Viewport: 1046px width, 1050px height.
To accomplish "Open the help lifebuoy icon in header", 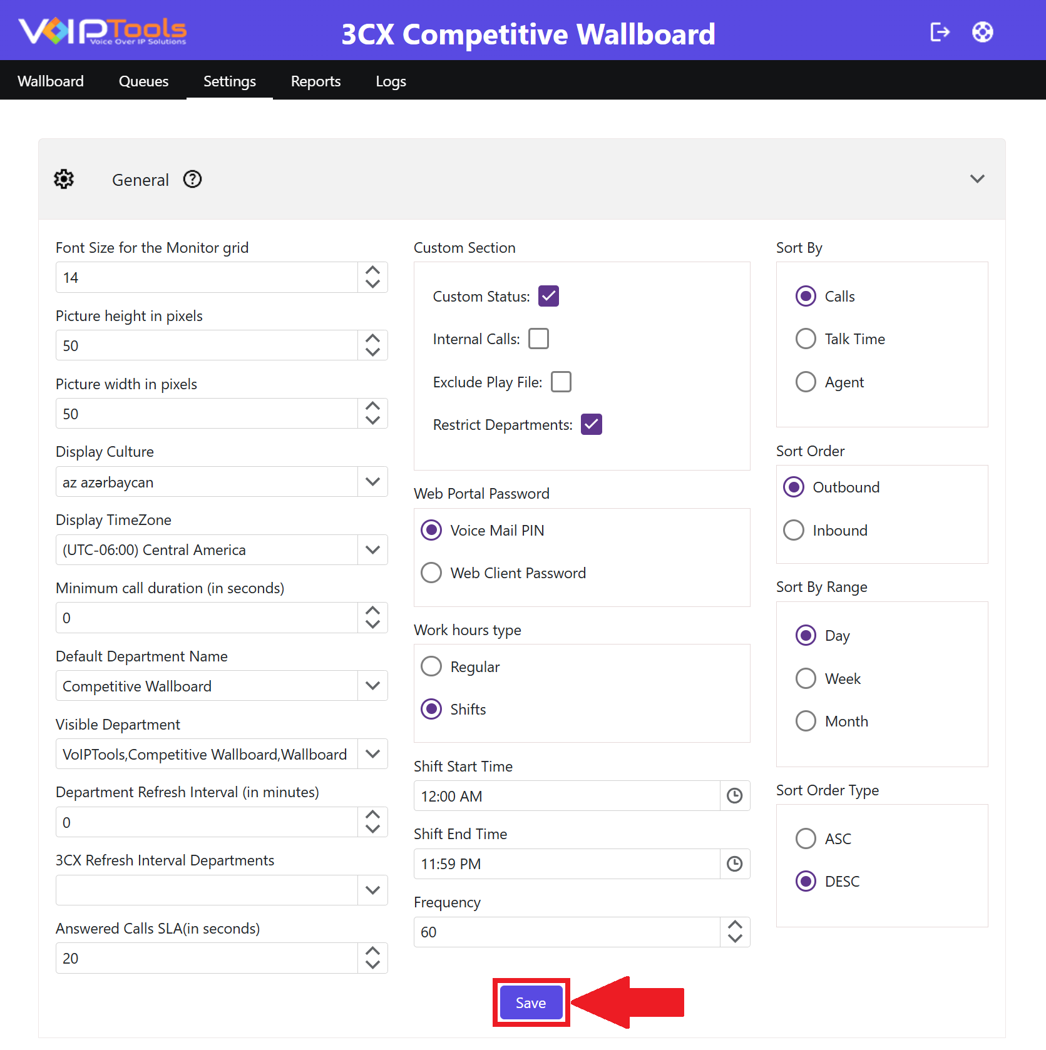I will (982, 32).
